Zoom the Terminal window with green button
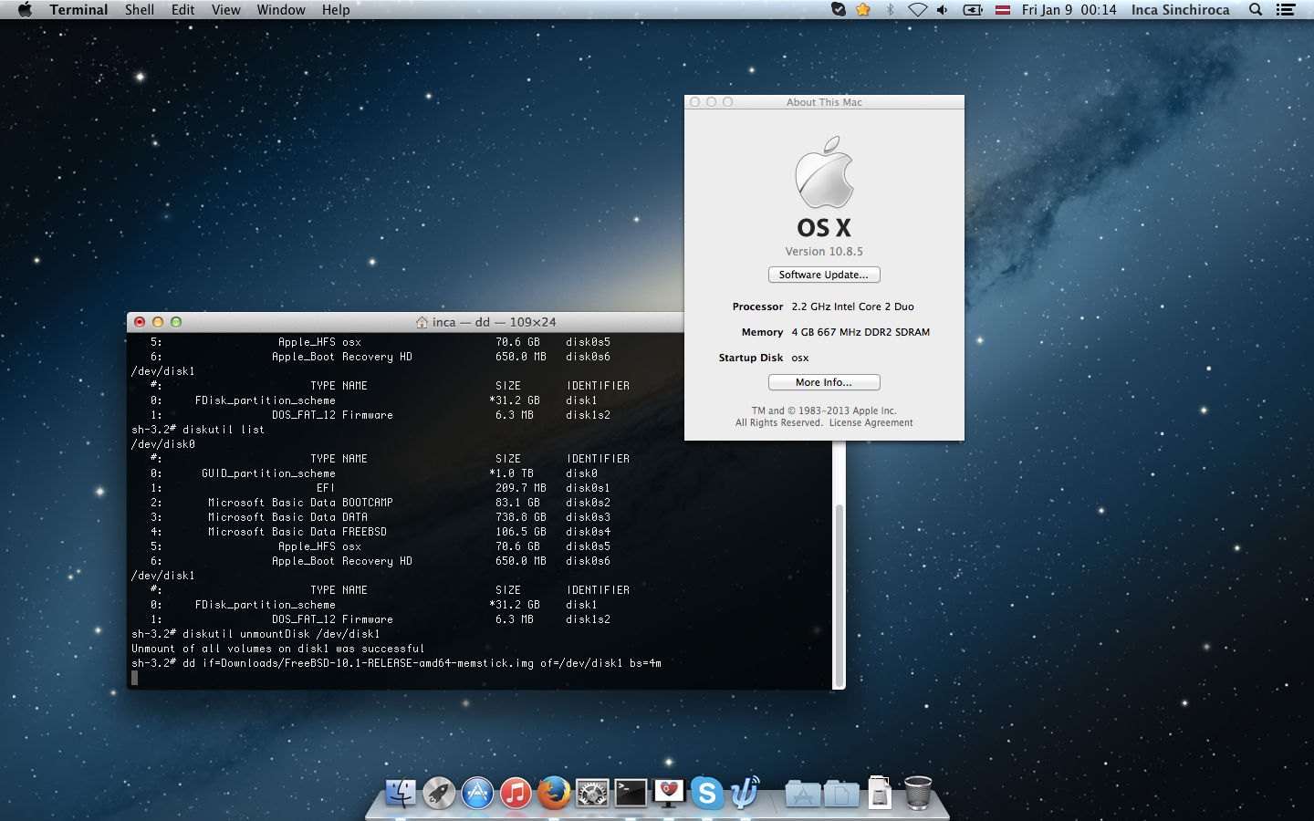 click(176, 322)
